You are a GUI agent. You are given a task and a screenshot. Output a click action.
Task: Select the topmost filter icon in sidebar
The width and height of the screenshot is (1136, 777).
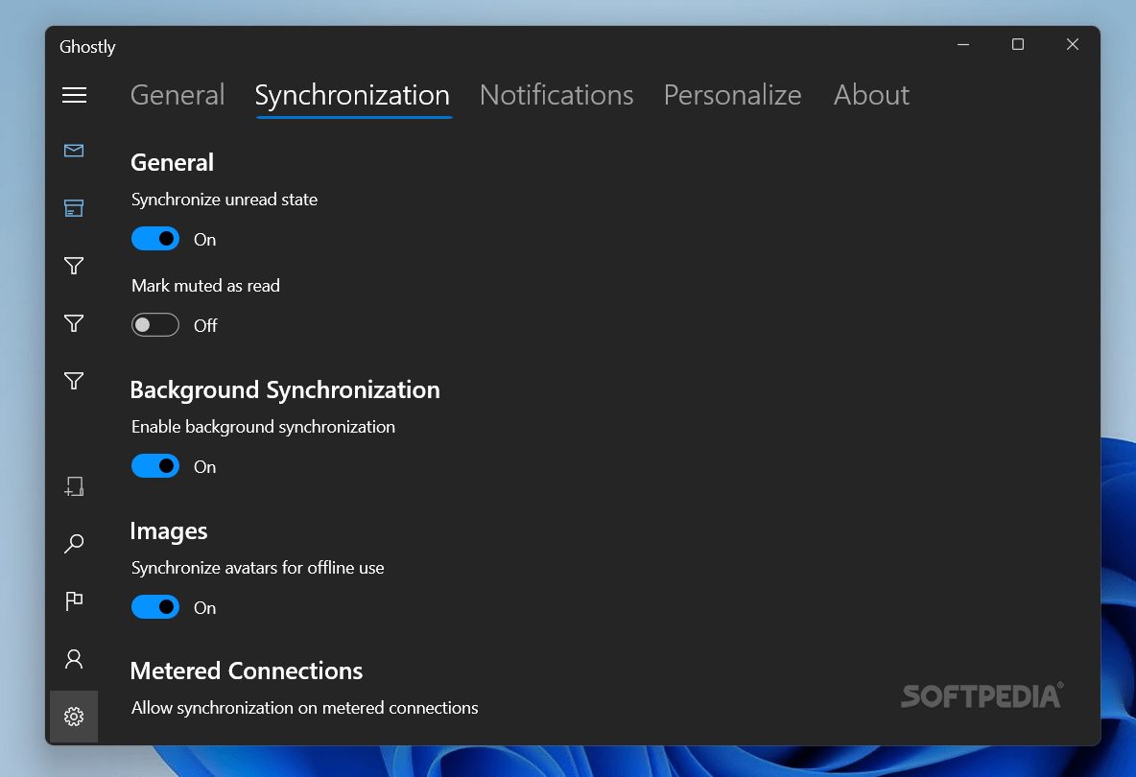click(74, 266)
